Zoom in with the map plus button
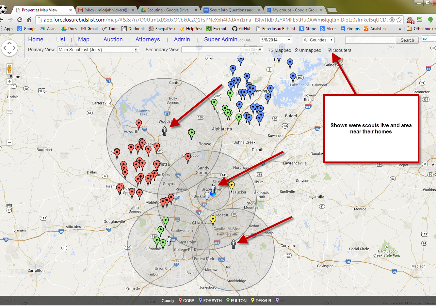The height and width of the screenshot is (306, 436). [9, 81]
